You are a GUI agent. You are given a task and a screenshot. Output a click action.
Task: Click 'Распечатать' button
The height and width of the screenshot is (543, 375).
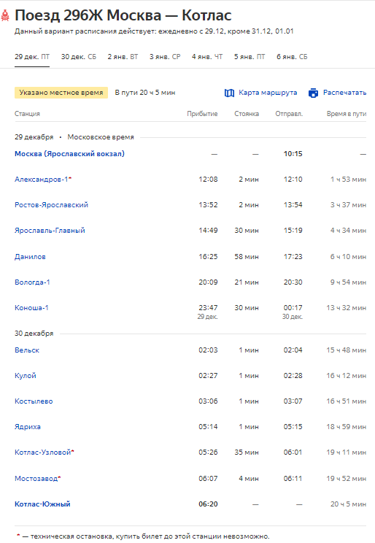(x=344, y=93)
